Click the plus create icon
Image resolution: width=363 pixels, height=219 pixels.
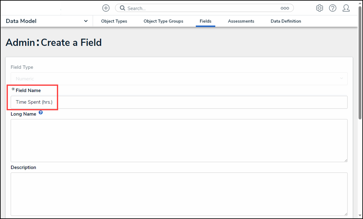pyautogui.click(x=106, y=8)
